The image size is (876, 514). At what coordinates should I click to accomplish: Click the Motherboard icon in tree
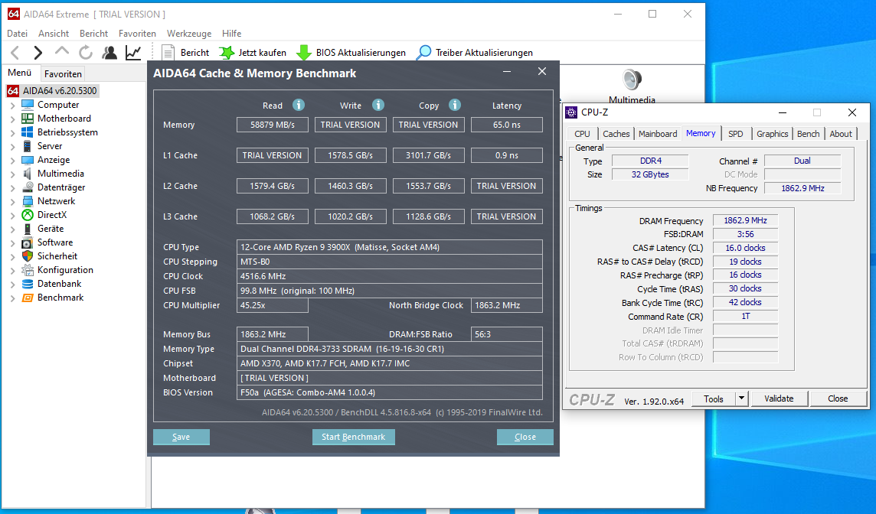[28, 119]
